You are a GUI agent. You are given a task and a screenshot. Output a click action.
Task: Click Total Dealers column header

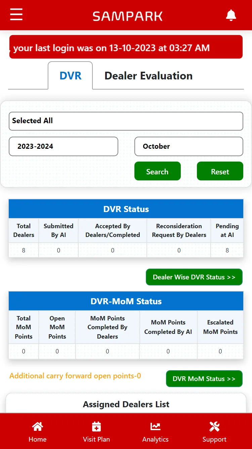[x=24, y=231]
